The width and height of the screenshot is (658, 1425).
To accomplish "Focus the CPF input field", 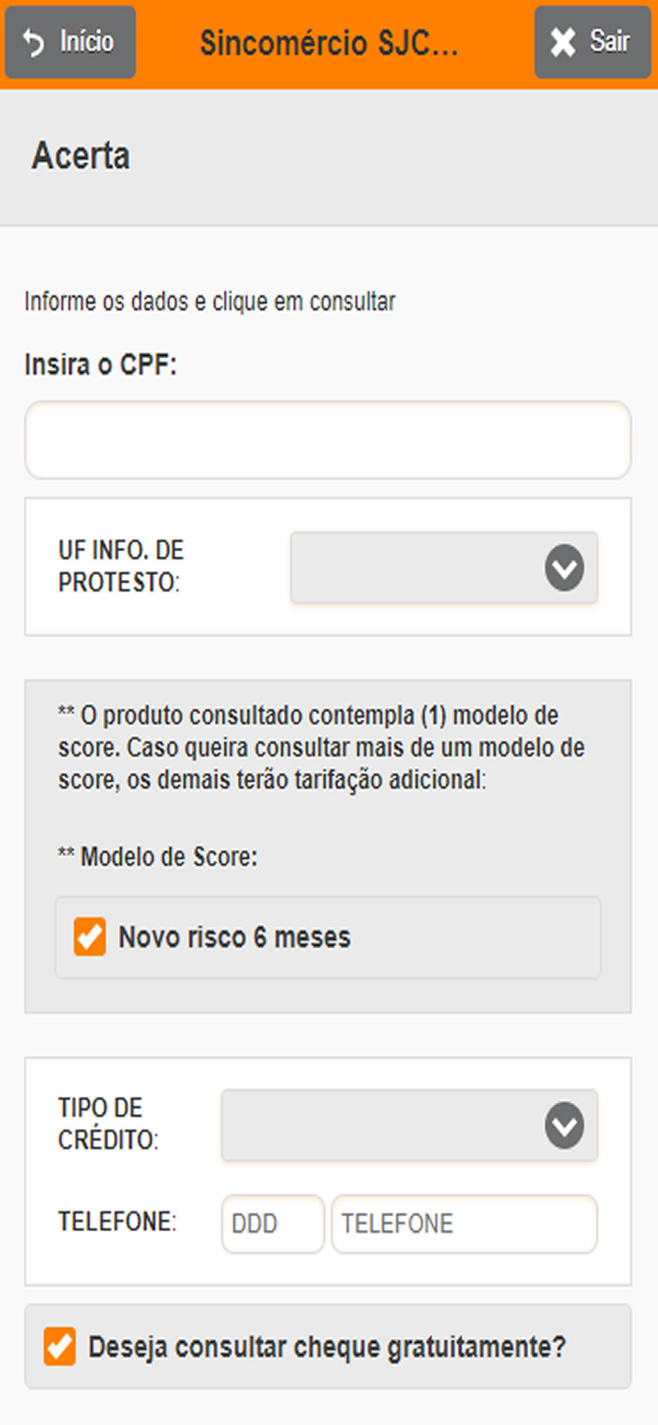I will click(x=328, y=440).
